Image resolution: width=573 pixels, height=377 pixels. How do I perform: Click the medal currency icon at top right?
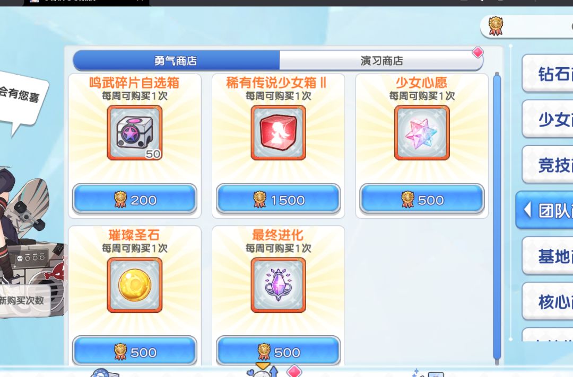pyautogui.click(x=496, y=26)
